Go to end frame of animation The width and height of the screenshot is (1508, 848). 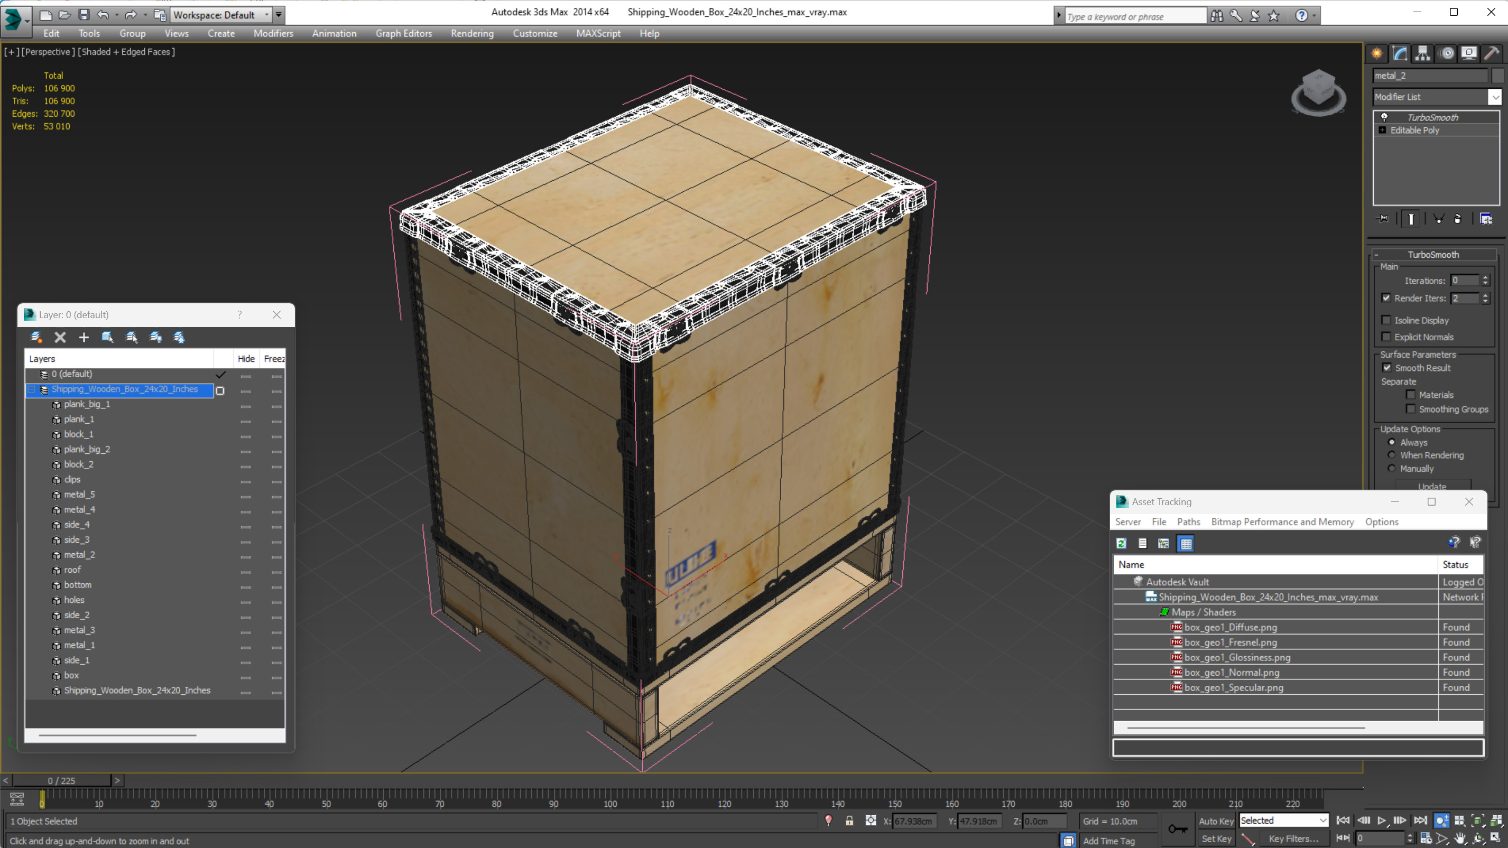coord(1420,821)
